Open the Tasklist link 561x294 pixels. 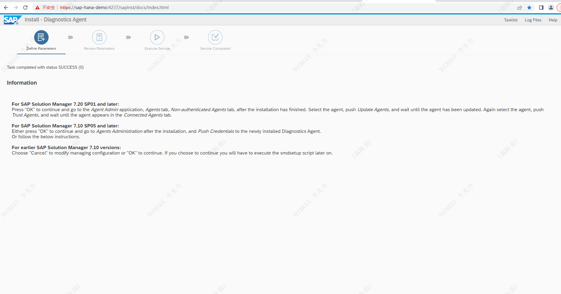(x=511, y=20)
